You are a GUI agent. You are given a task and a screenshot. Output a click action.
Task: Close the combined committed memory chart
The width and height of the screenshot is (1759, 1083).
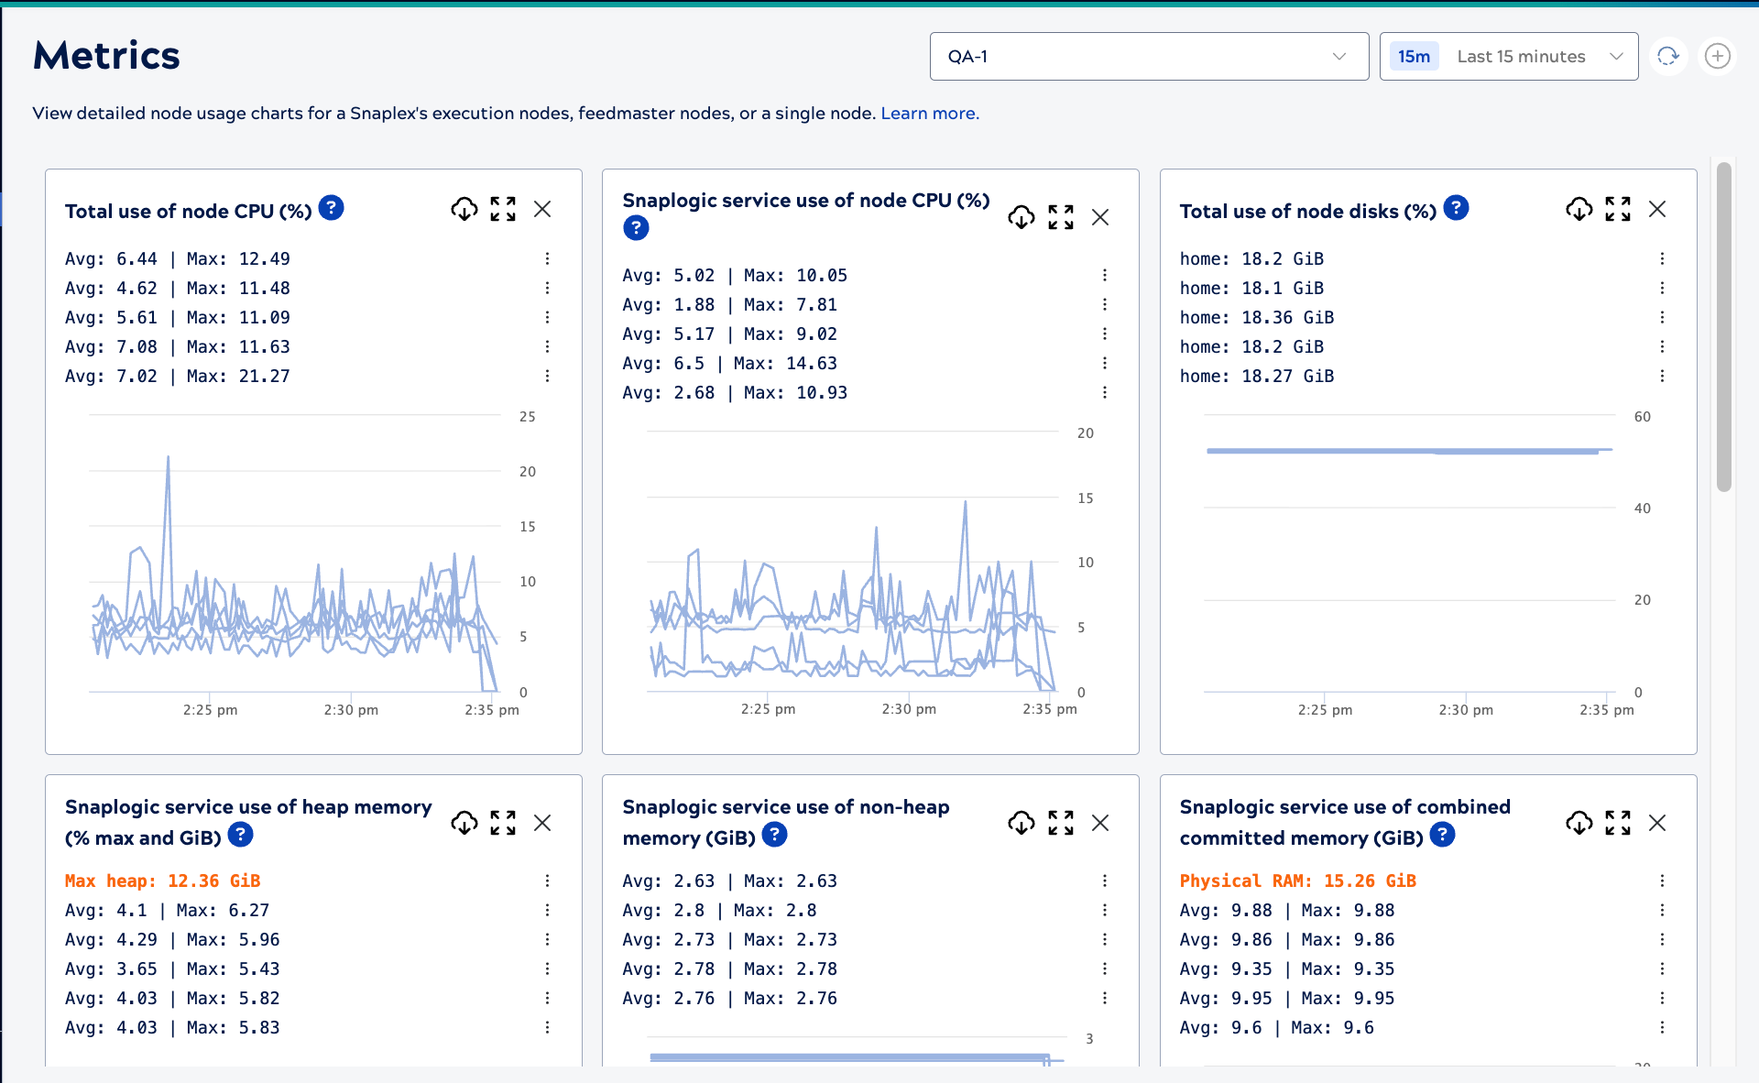(1657, 823)
